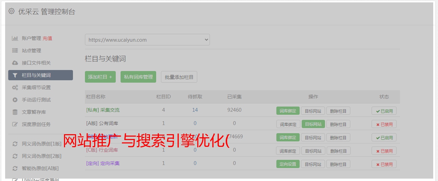This screenshot has height=181, width=438.
Task: Open 私有词库管理
Action: click(138, 77)
